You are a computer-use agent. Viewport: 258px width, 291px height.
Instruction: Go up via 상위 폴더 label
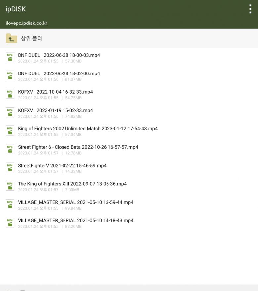pos(31,39)
